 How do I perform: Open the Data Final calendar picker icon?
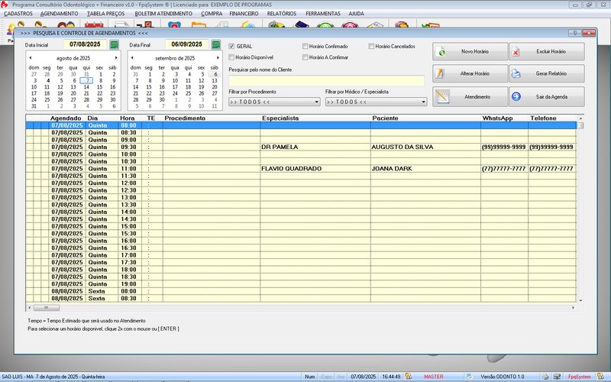(x=216, y=45)
